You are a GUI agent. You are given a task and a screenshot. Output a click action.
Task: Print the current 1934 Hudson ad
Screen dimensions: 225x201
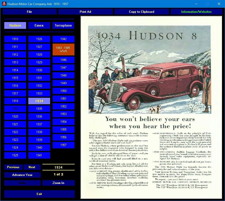[85, 12]
